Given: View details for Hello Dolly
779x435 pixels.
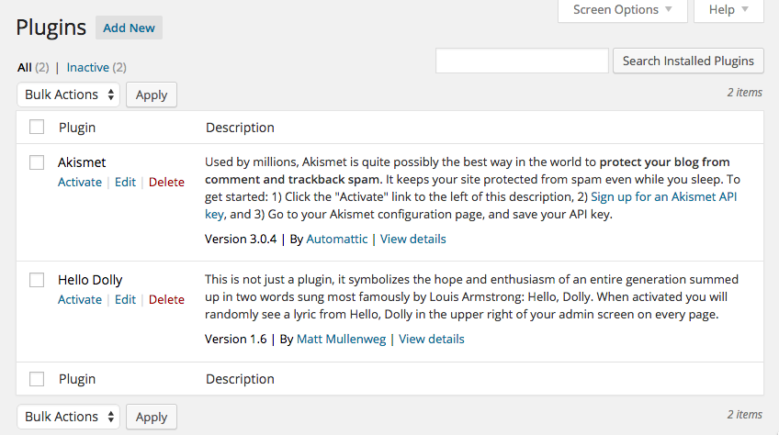Looking at the screenshot, I should 431,340.
